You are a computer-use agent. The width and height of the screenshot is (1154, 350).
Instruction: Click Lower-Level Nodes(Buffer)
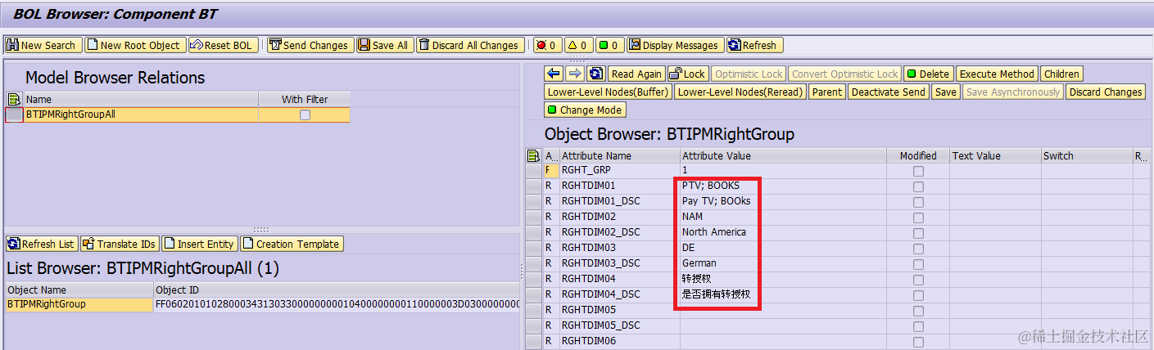click(x=608, y=92)
